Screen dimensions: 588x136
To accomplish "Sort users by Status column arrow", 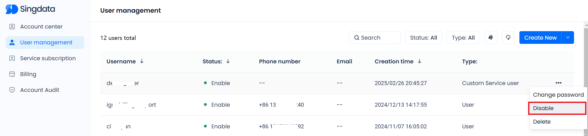I will click(228, 61).
